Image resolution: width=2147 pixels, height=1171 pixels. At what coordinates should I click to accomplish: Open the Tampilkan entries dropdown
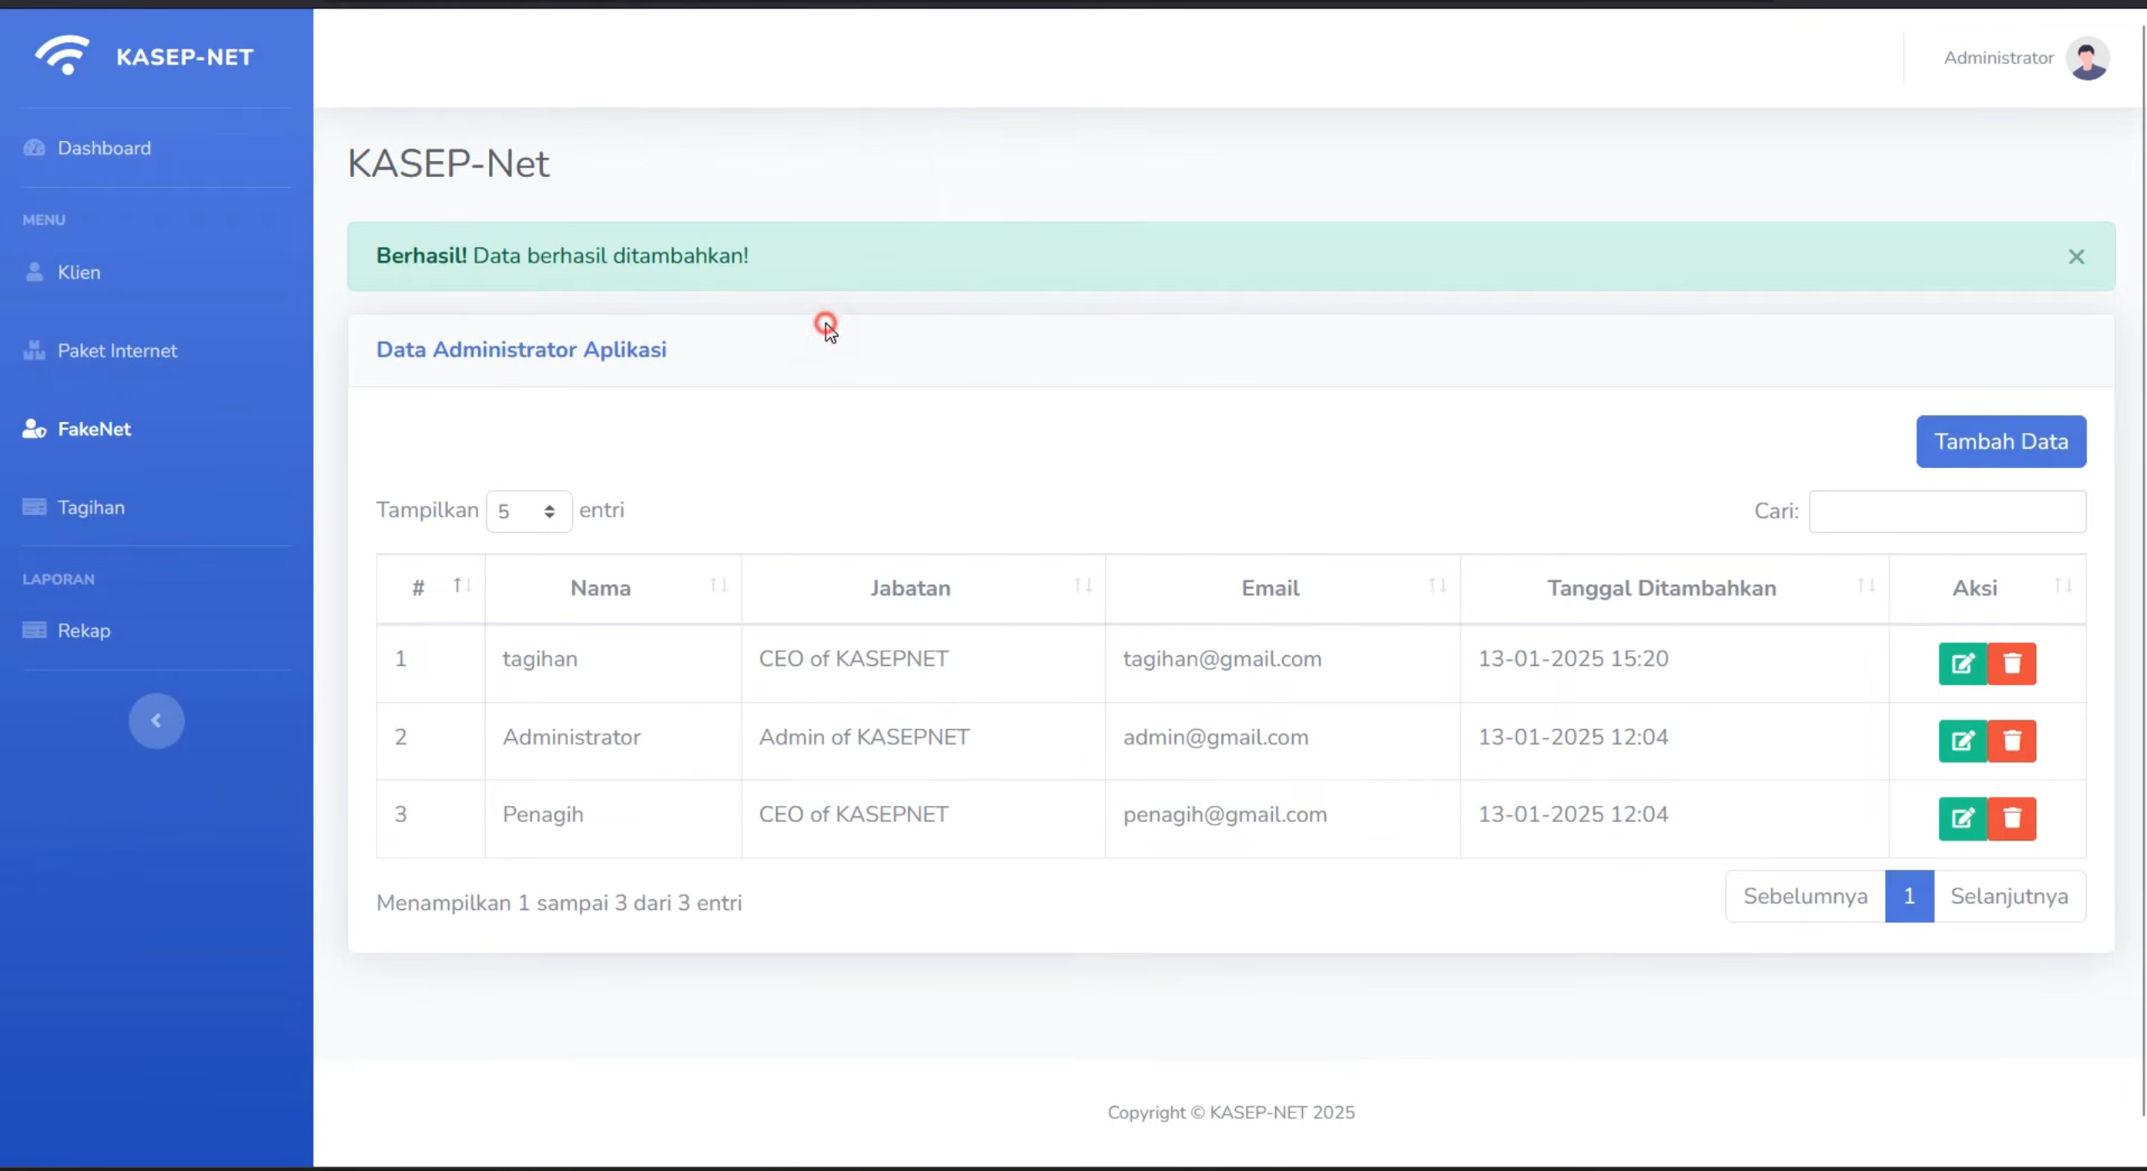(529, 511)
